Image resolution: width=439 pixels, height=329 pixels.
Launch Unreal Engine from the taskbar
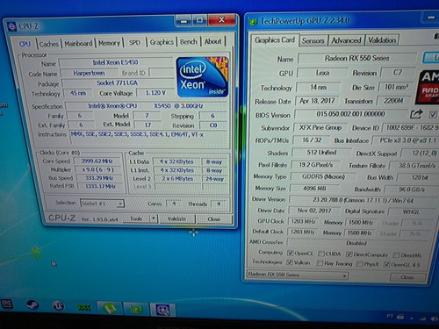[x=58, y=306]
